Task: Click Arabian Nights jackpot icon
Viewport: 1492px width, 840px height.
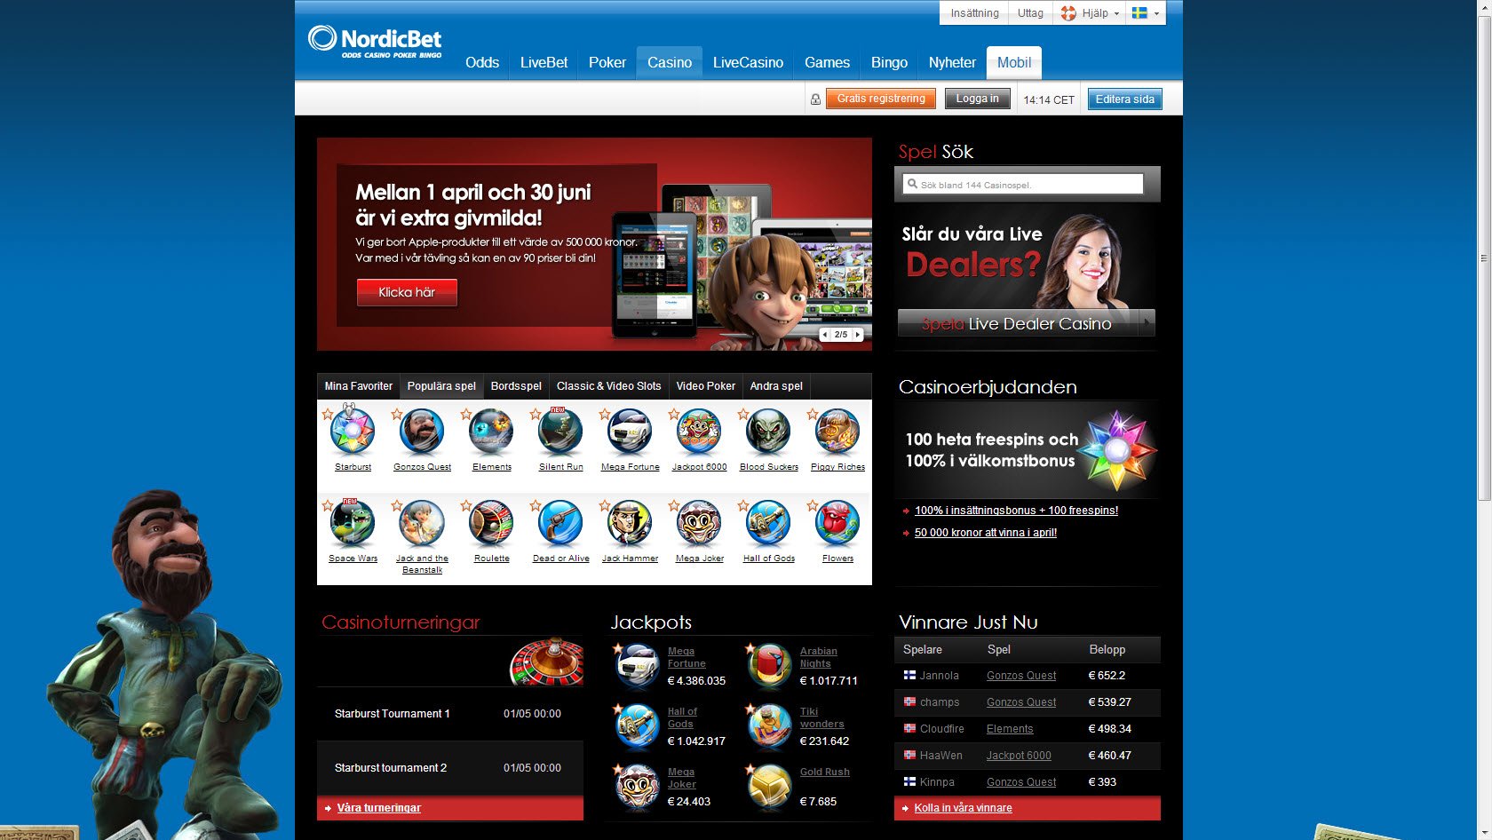Action: (769, 667)
